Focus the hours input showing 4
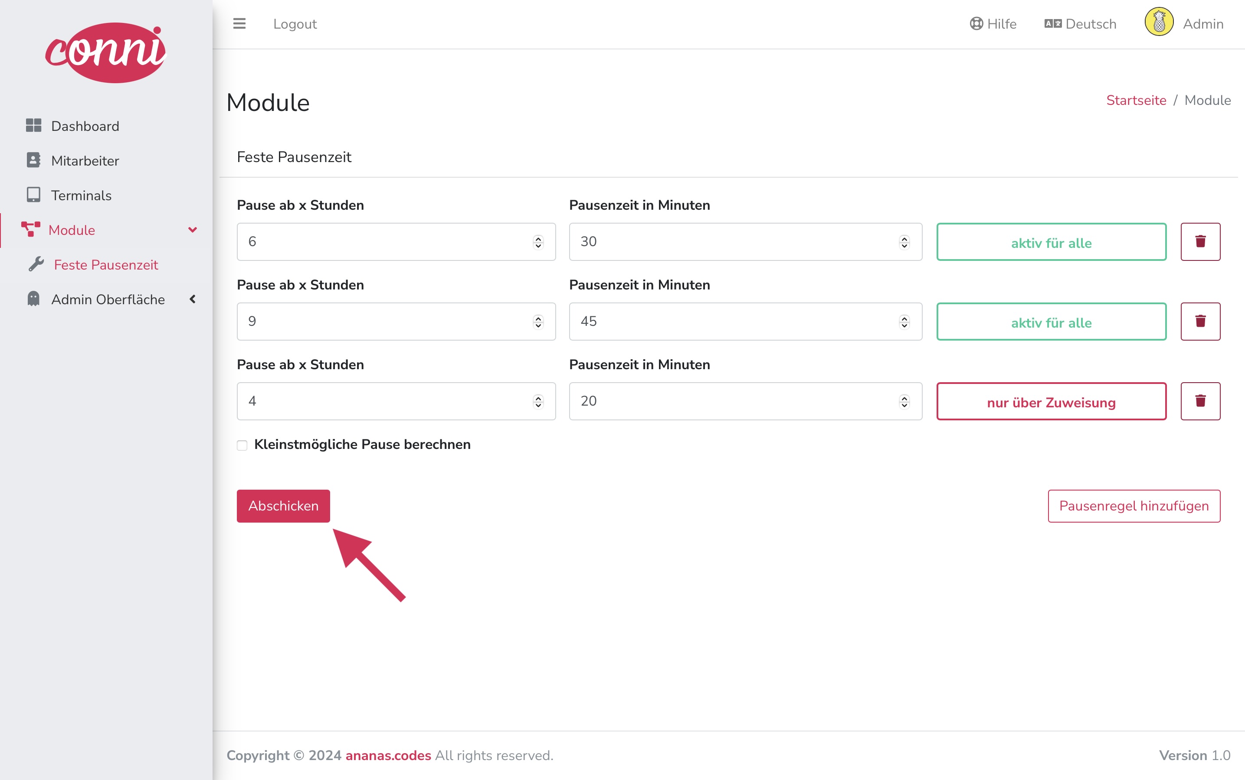This screenshot has width=1245, height=780. tap(396, 401)
